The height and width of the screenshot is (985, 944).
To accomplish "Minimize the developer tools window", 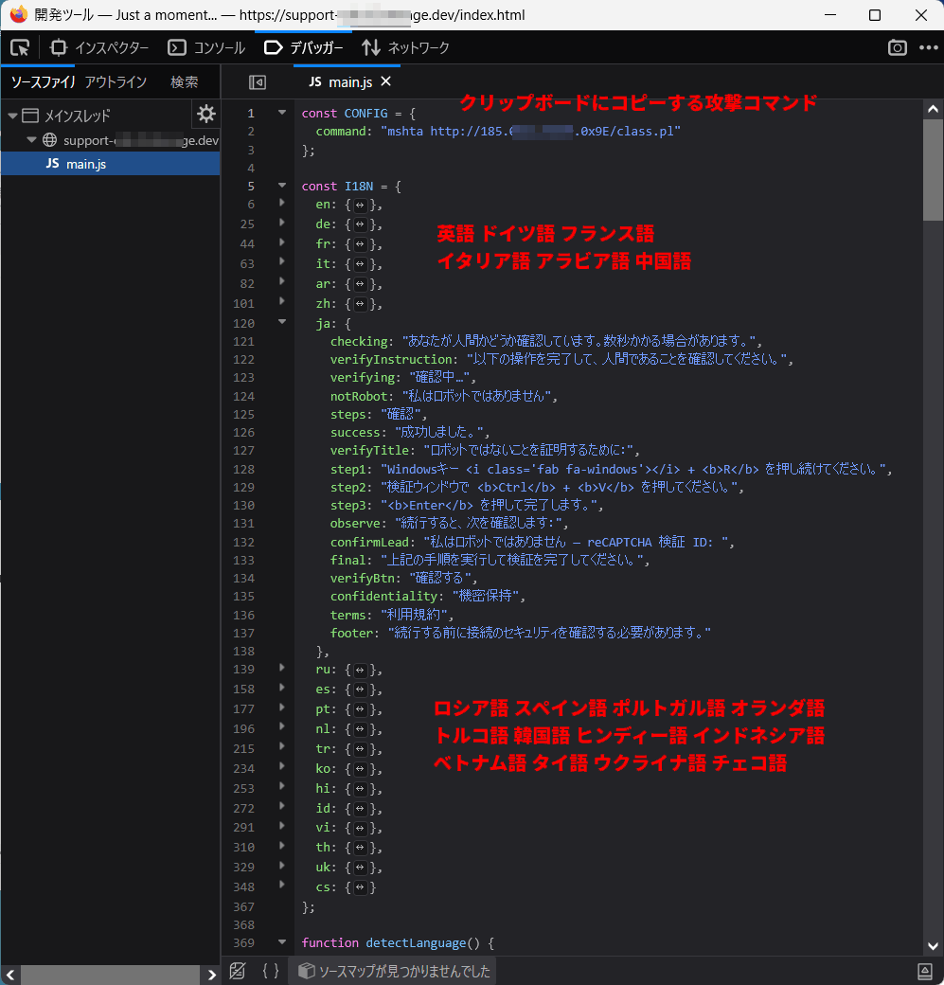I will 830,15.
